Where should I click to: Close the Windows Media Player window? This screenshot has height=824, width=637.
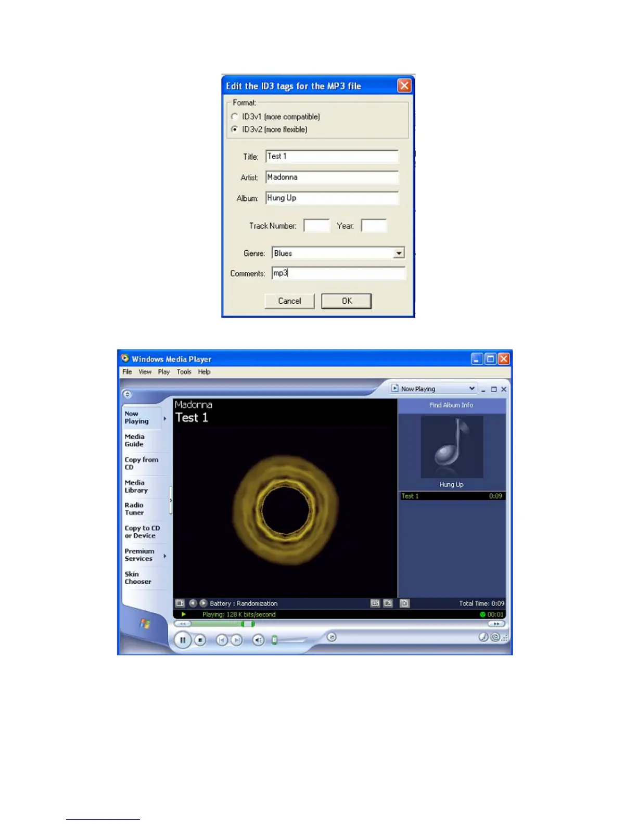pyautogui.click(x=504, y=359)
